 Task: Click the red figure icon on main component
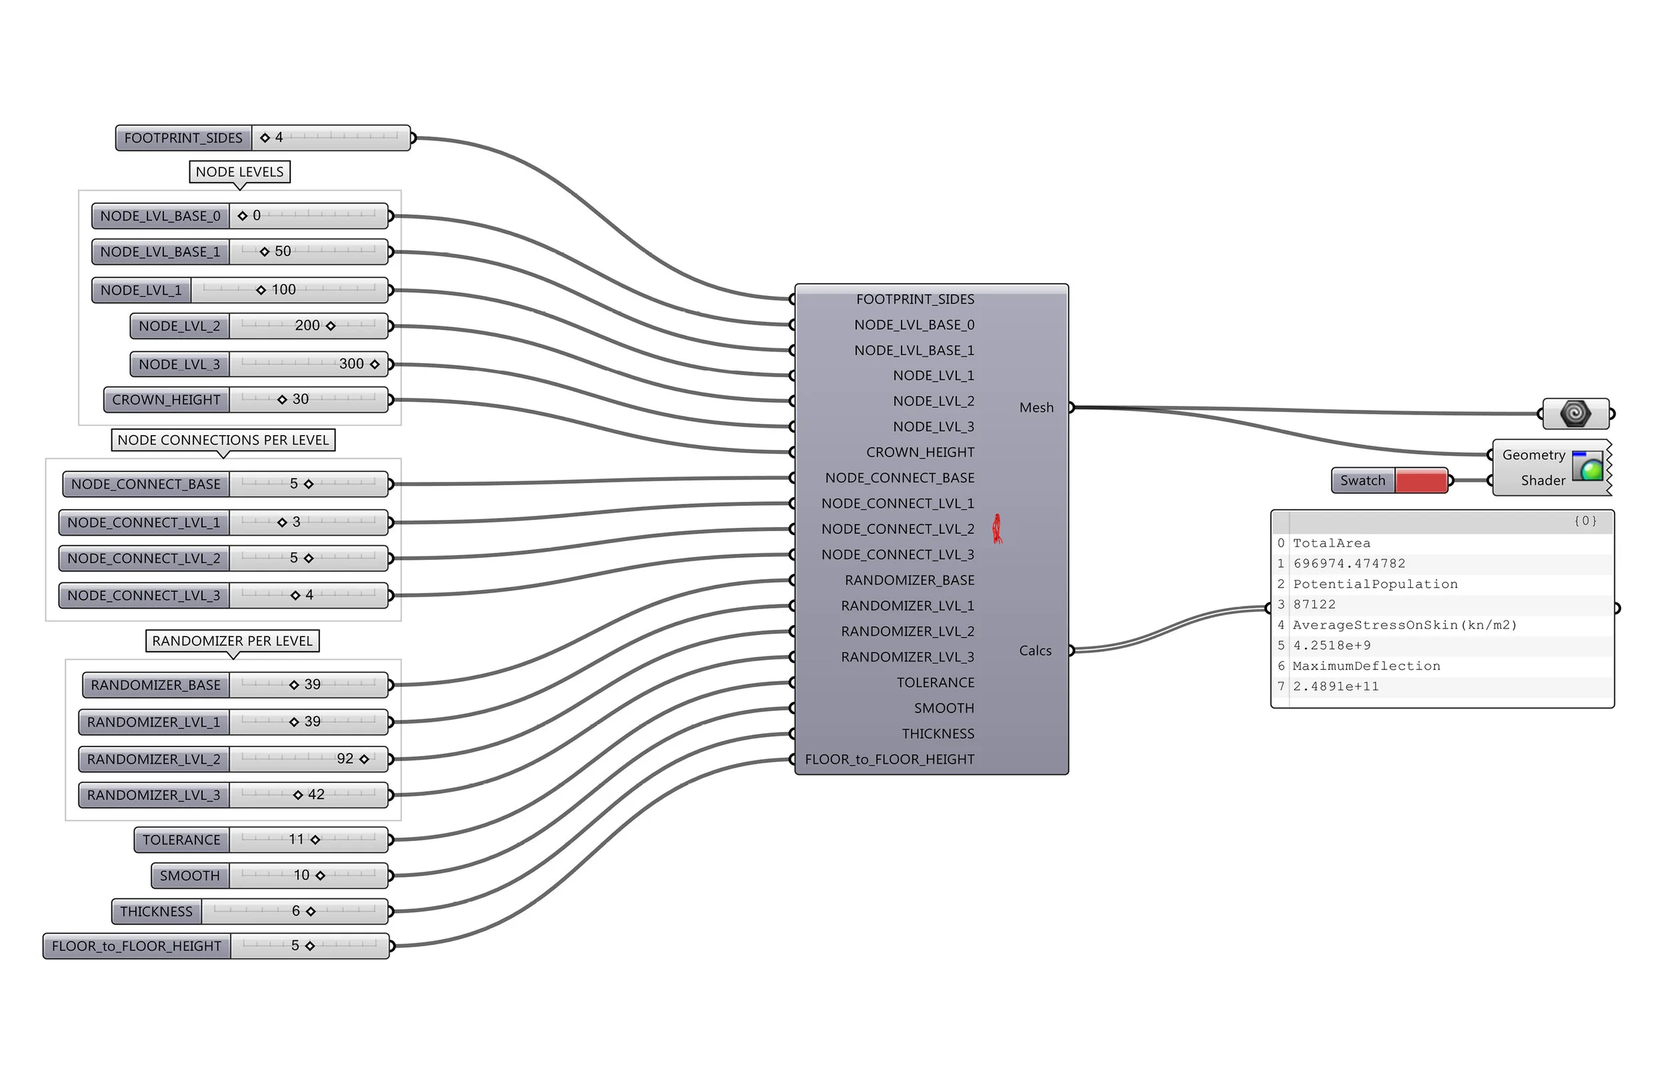click(997, 529)
